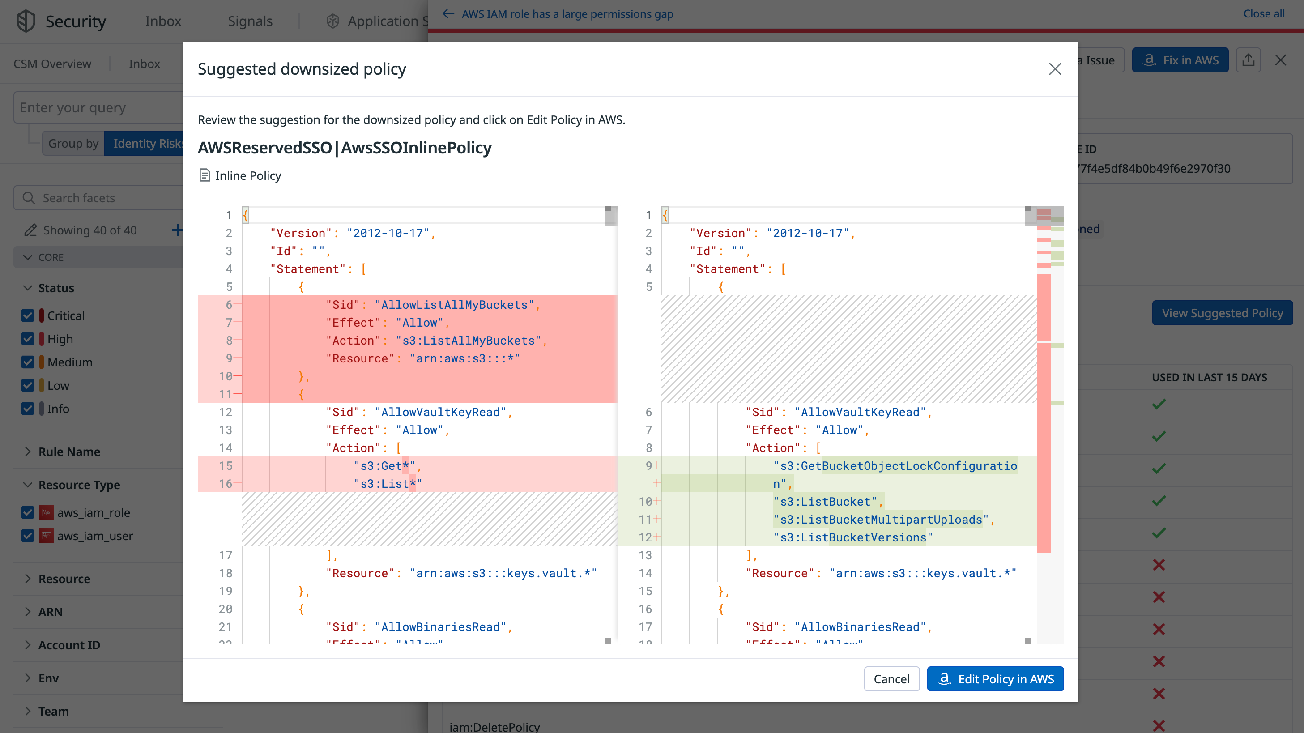Viewport: 1304px width, 733px height.
Task: Click the aws_iam_user resource icon
Action: [47, 536]
